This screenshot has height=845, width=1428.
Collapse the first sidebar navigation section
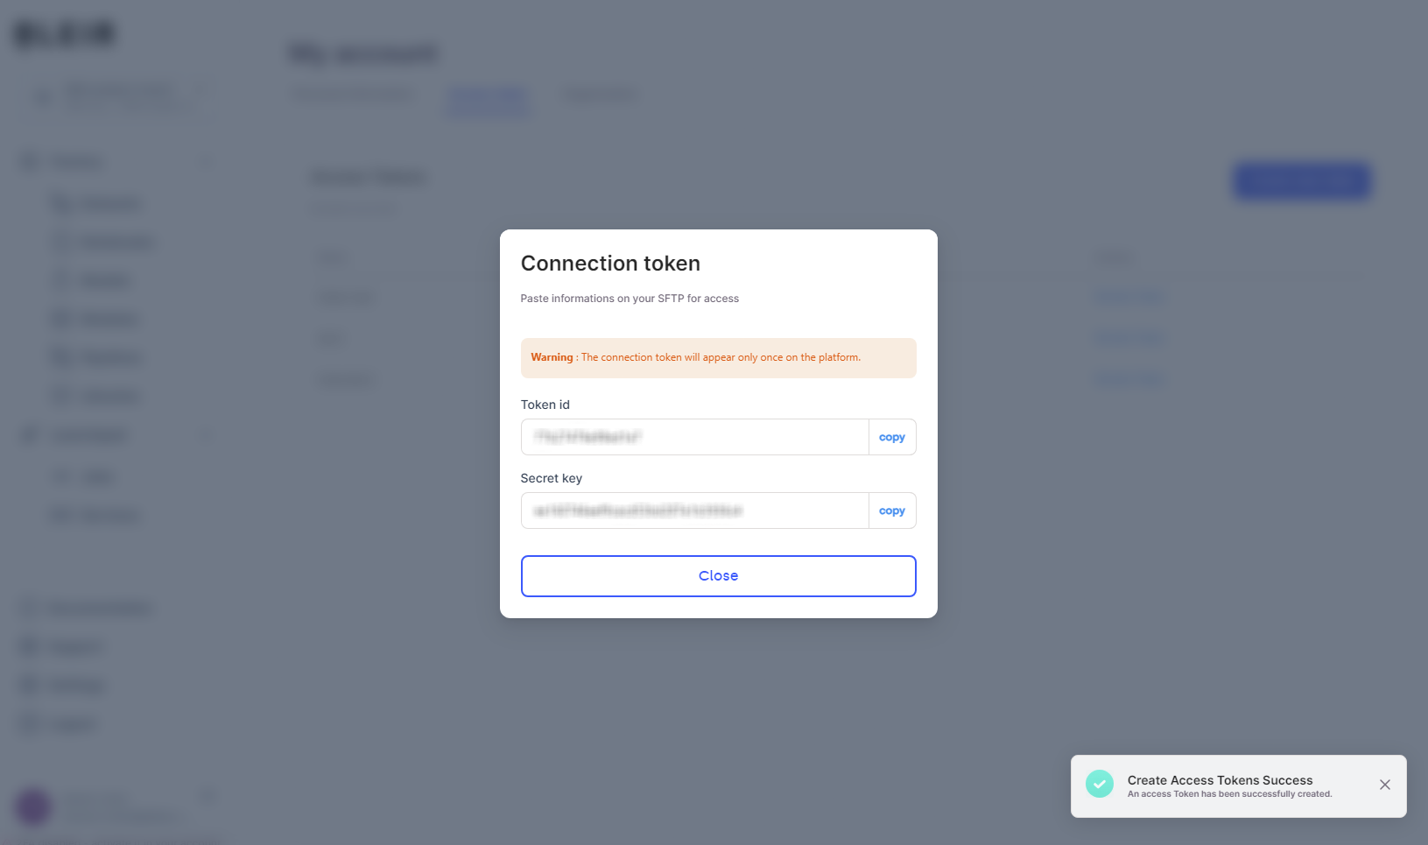pyautogui.click(x=207, y=162)
